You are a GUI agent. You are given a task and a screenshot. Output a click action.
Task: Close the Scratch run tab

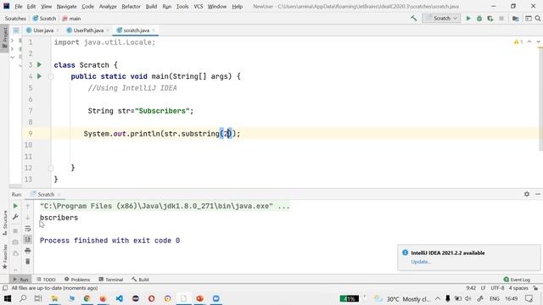[x=59, y=194]
